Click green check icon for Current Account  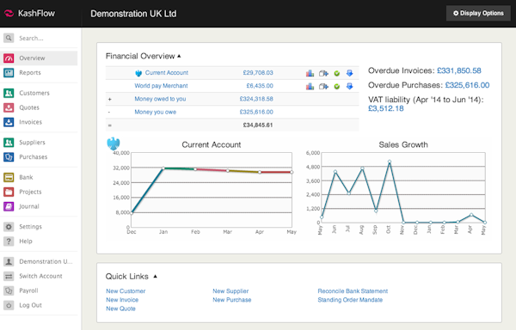point(336,73)
